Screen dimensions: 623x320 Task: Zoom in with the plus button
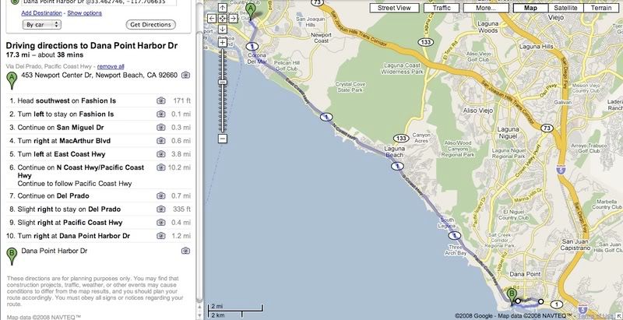click(223, 43)
